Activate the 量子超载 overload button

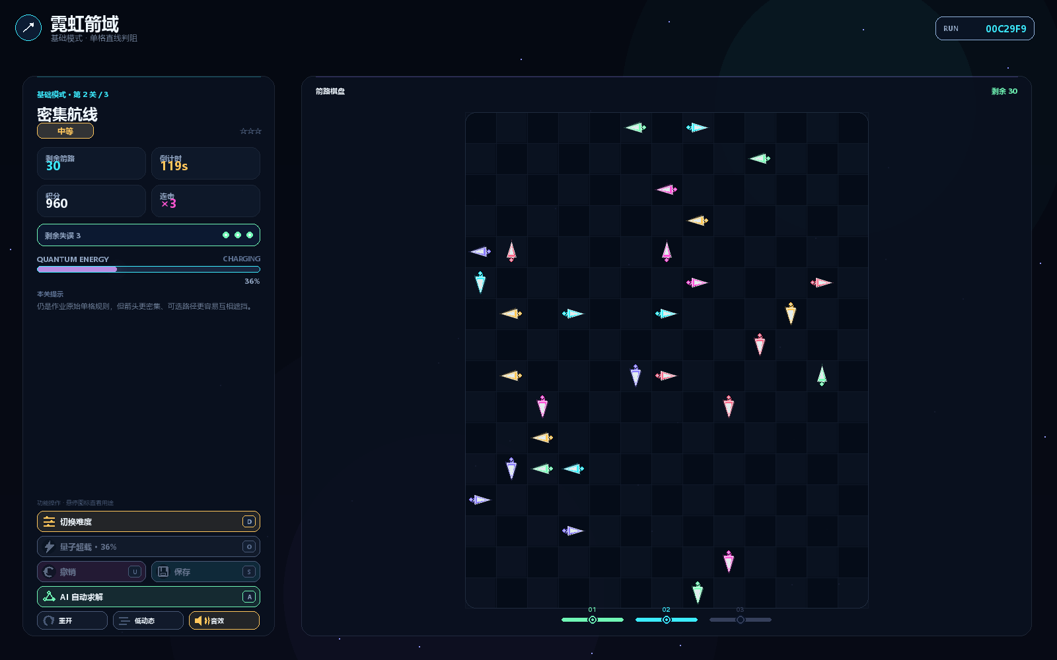(149, 546)
